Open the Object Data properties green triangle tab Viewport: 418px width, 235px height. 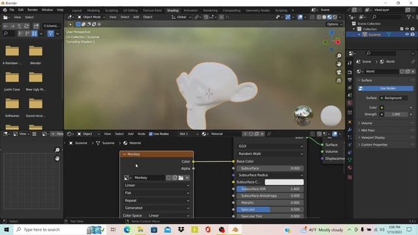(350, 160)
